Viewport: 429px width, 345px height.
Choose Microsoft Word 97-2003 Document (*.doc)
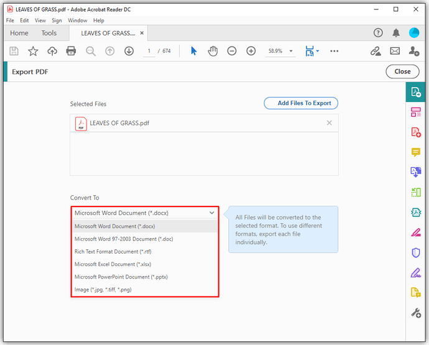tap(145, 239)
